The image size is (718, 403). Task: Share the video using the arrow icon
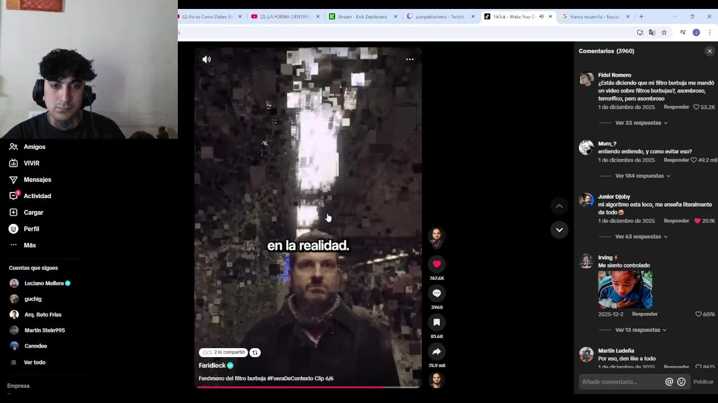click(436, 352)
